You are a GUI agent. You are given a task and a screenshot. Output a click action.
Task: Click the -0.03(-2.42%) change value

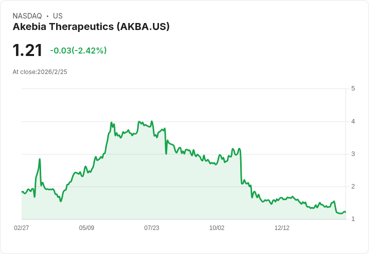pos(78,50)
